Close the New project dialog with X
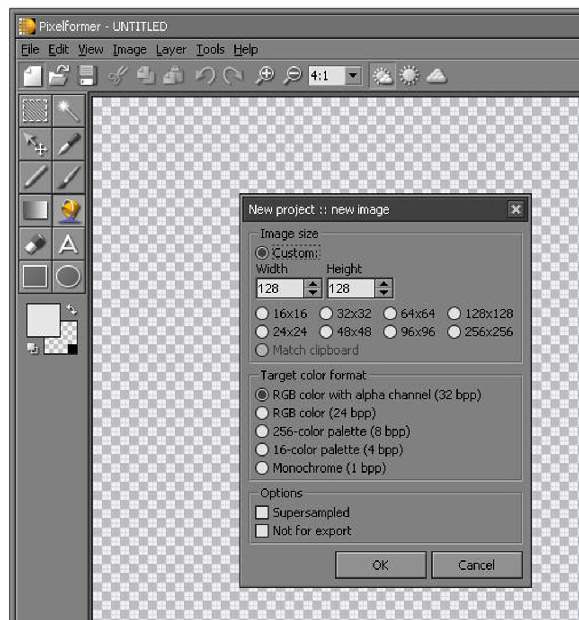Viewport: 579px width, 620px height. pos(515,209)
